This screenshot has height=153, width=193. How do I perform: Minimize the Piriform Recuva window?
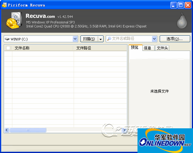coord(174,5)
